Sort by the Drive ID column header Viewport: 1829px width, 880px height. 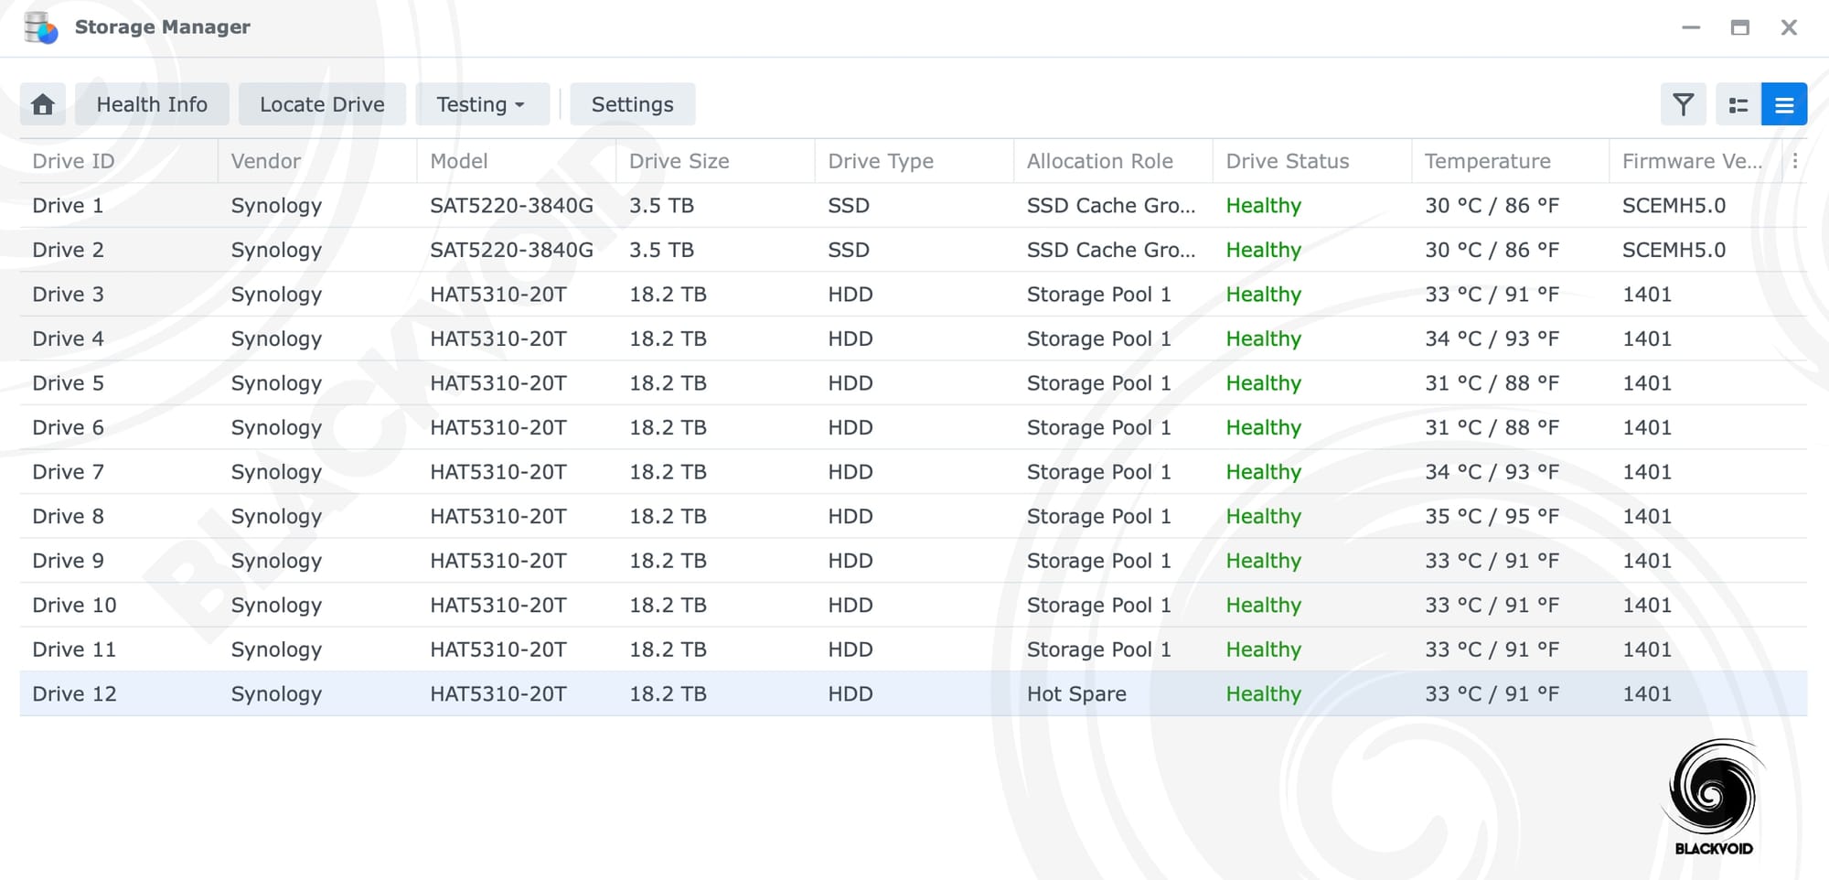click(x=73, y=161)
